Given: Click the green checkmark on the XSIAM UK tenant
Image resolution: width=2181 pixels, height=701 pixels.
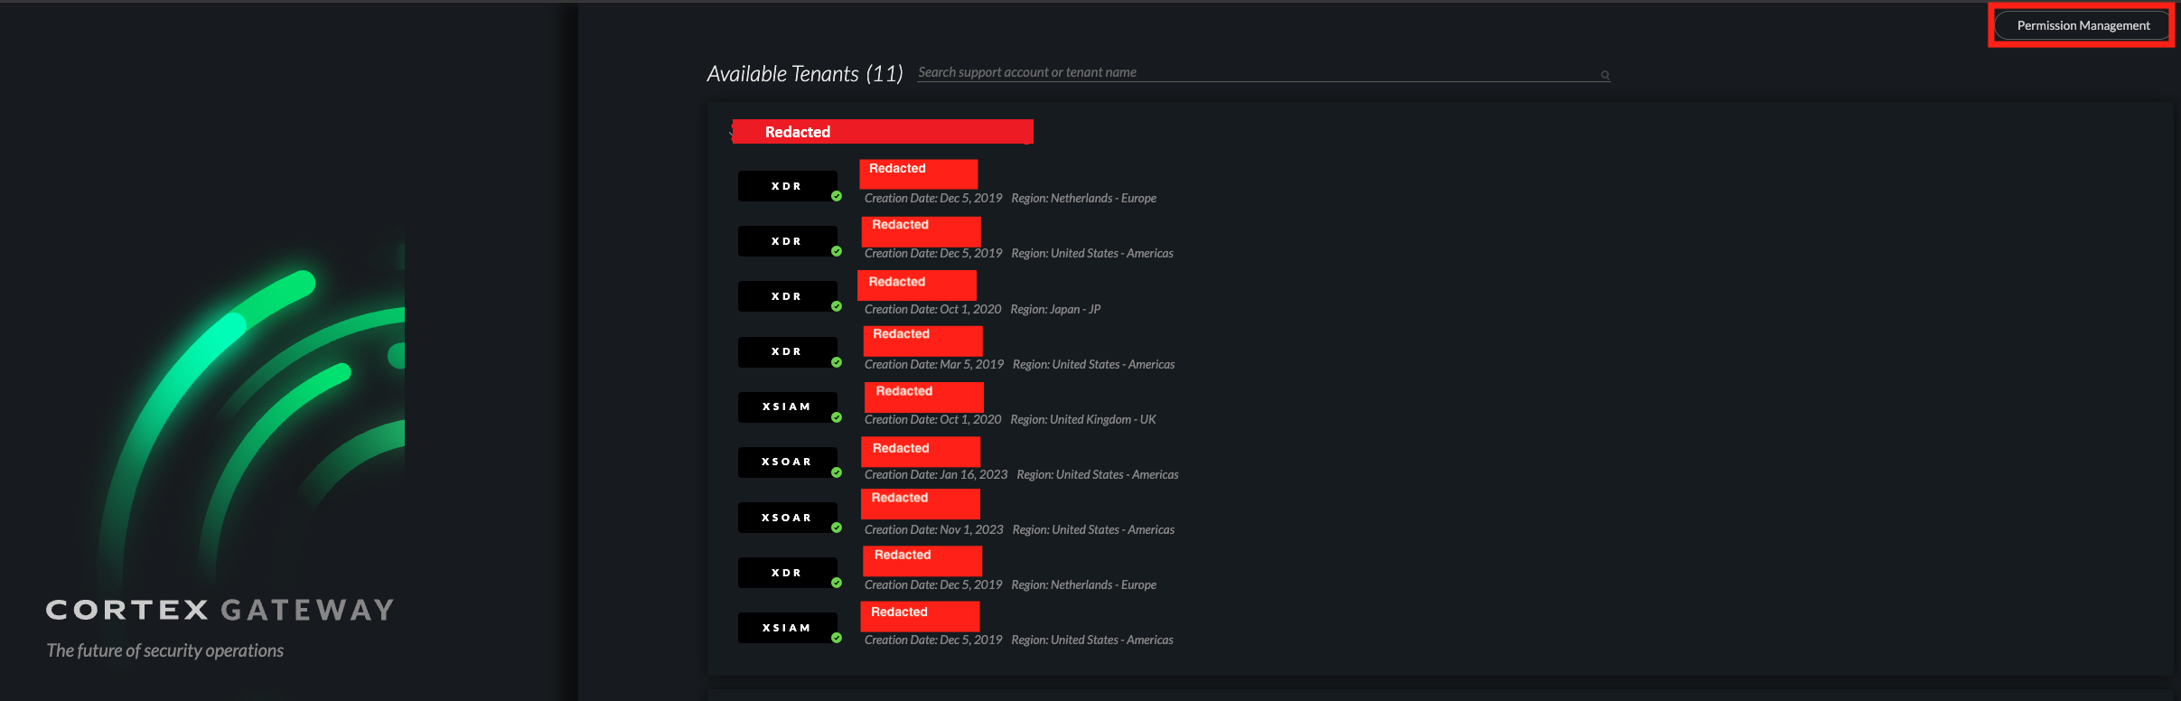Looking at the screenshot, I should [x=838, y=418].
